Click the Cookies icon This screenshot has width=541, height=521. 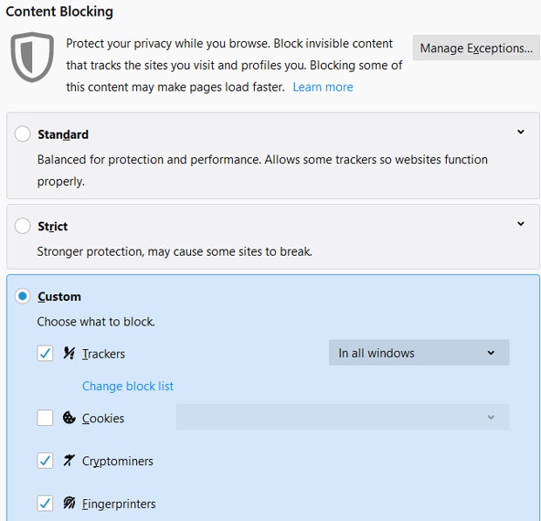[69, 417]
